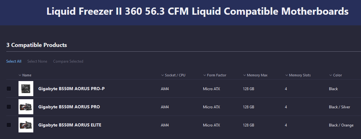Image resolution: width=361 pixels, height=139 pixels.
Task: Sort table by Form Factor label
Action: 217,75
